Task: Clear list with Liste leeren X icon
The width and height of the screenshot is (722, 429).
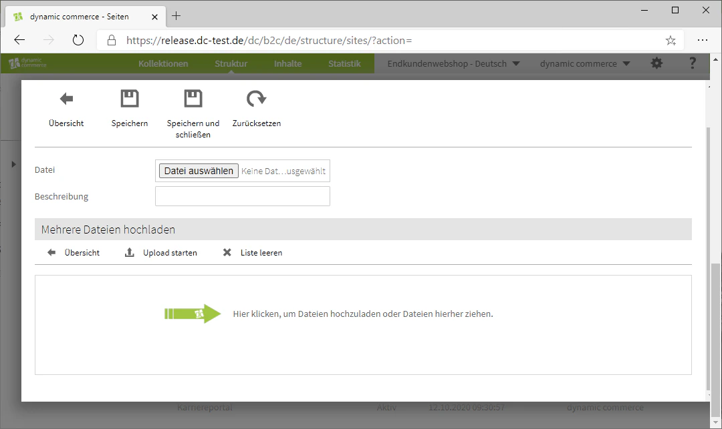Action: (x=227, y=253)
